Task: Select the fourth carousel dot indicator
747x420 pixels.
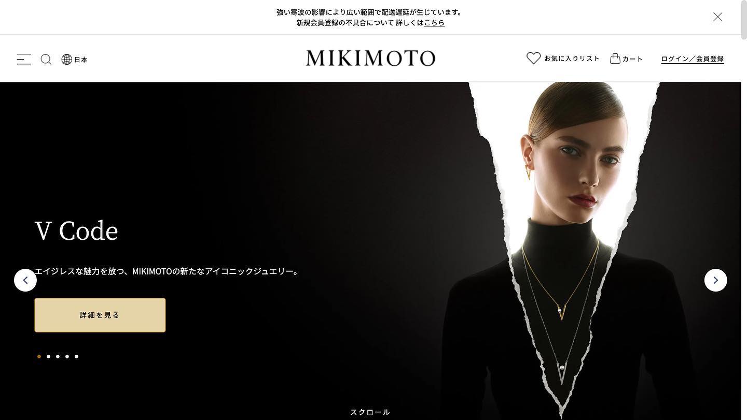Action: point(67,356)
